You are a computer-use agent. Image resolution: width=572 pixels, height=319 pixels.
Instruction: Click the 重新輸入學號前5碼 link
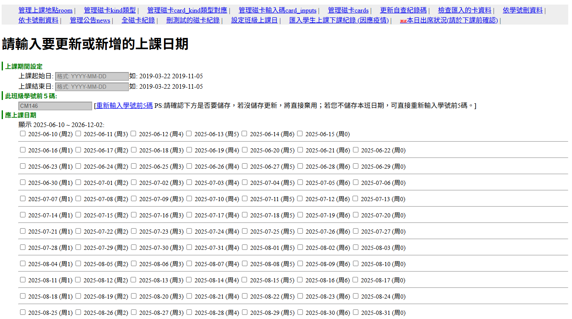(124, 105)
